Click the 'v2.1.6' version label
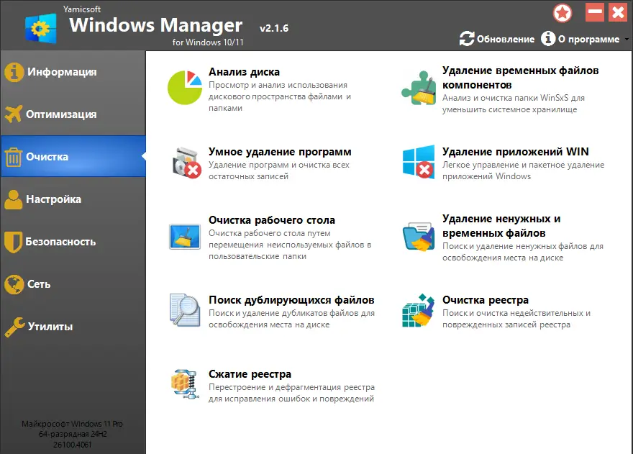633x454 pixels. (x=274, y=28)
